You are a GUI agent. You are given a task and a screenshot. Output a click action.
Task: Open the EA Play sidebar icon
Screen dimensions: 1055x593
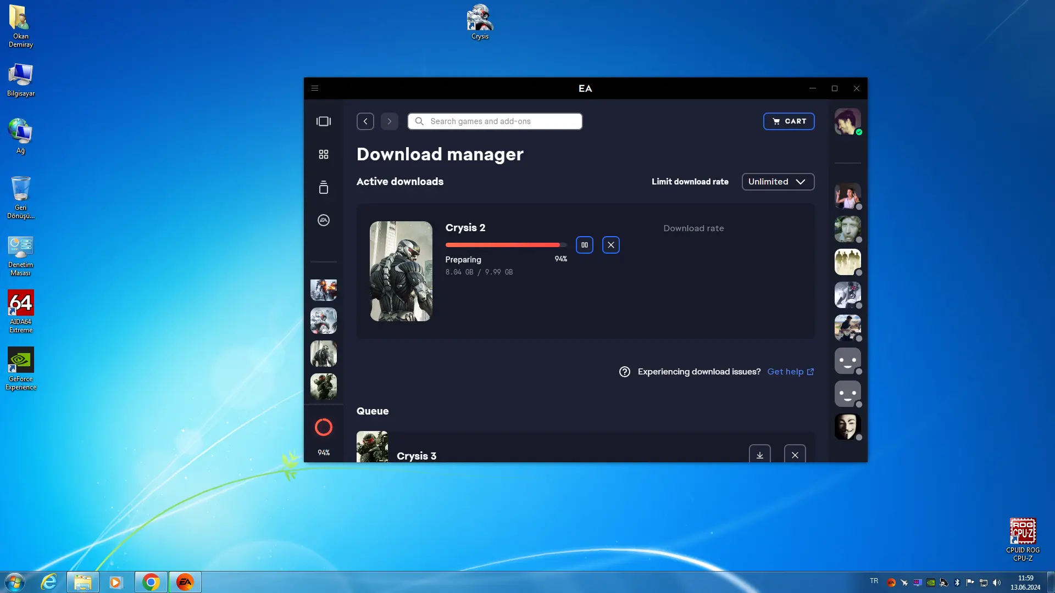[x=324, y=220]
